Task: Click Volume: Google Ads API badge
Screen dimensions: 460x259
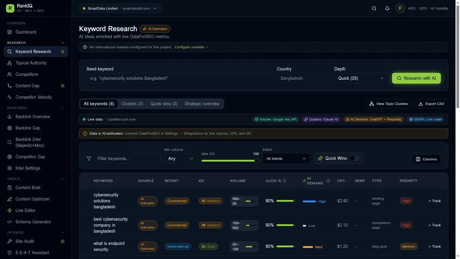Action: tap(276, 119)
